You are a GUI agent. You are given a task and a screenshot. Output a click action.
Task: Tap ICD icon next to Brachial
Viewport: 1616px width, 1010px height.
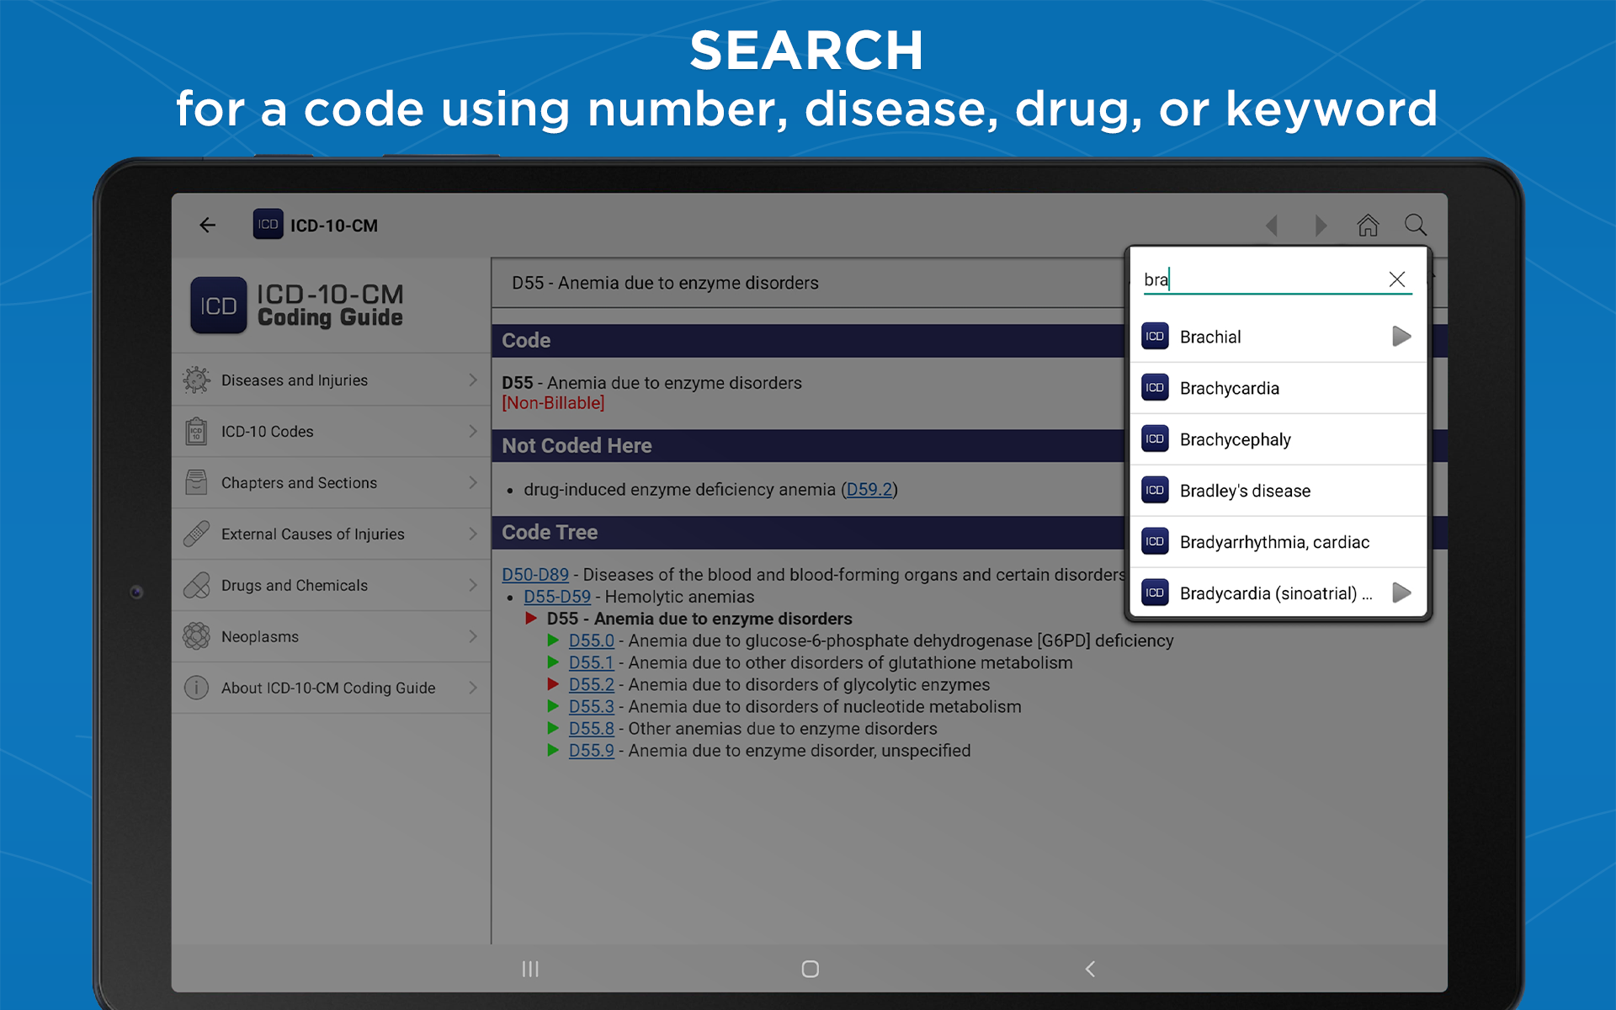pos(1155,337)
